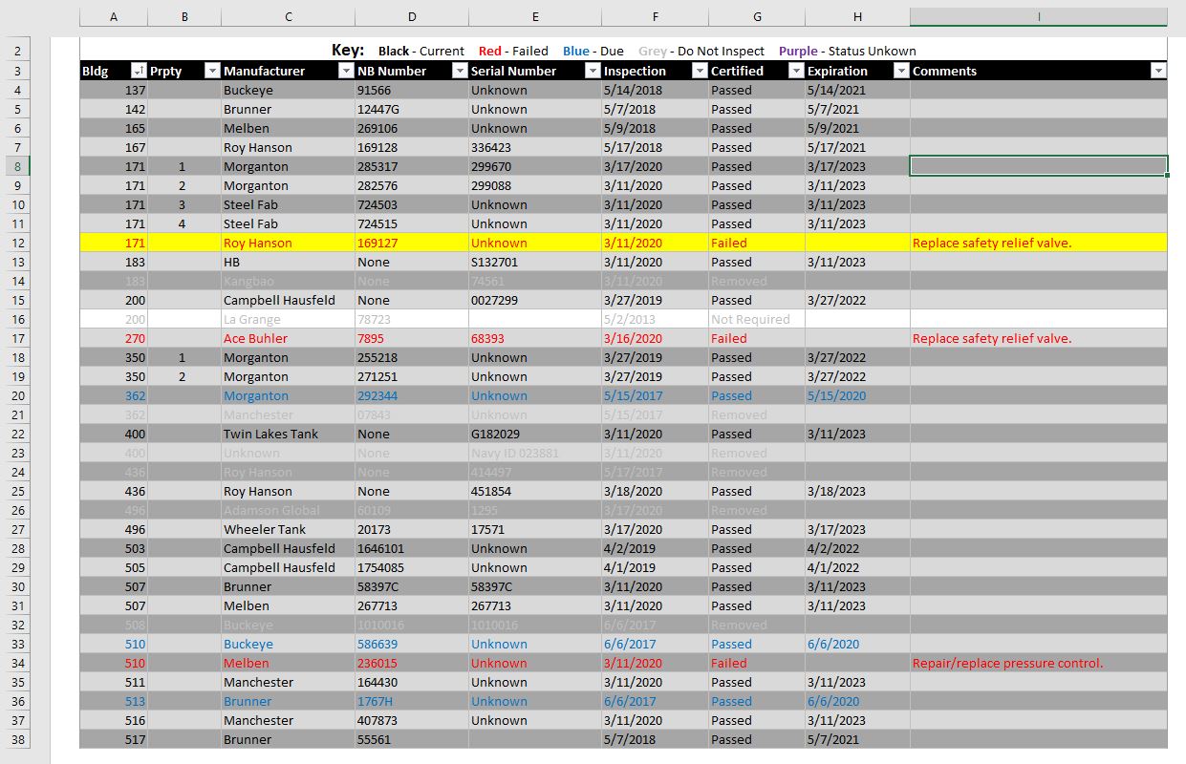Click the blue '292344' NB Number cell
Image resolution: width=1186 pixels, height=764 pixels.
pyautogui.click(x=412, y=395)
